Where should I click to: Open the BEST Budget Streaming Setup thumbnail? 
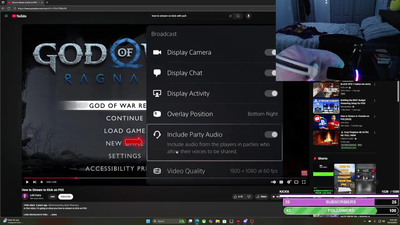[x=326, y=106]
